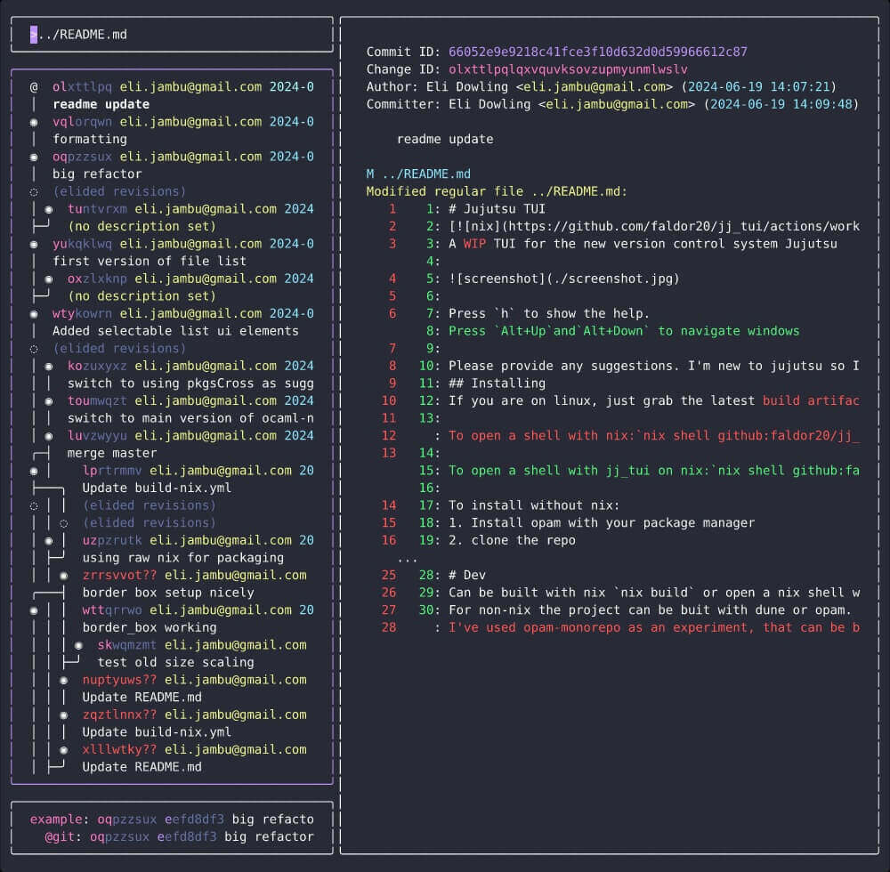The height and width of the screenshot is (872, 890).
Task: Click the '...' skipped lines marker
Action: click(407, 560)
